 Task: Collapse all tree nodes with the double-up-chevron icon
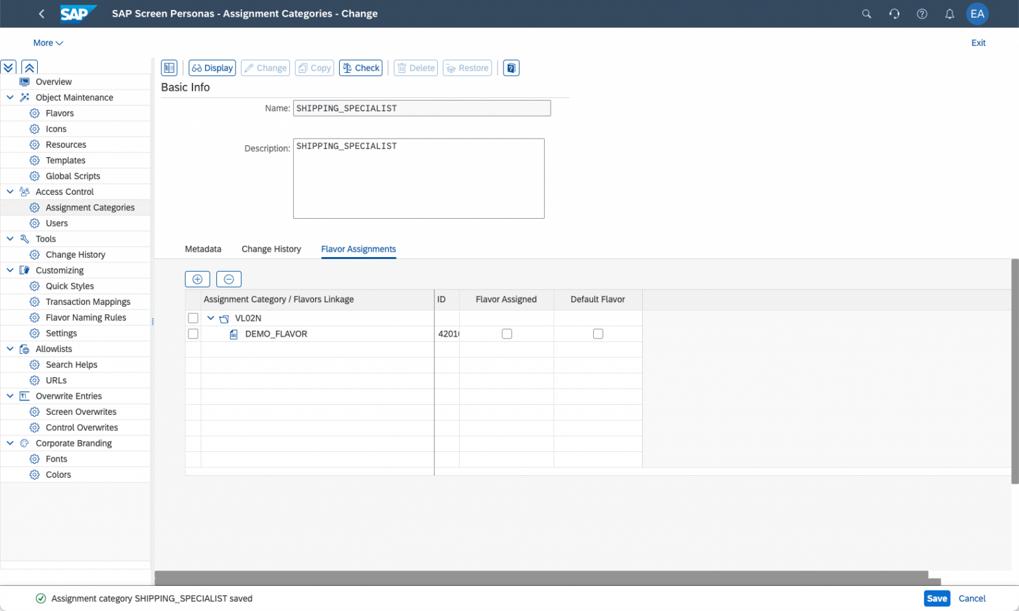29,67
